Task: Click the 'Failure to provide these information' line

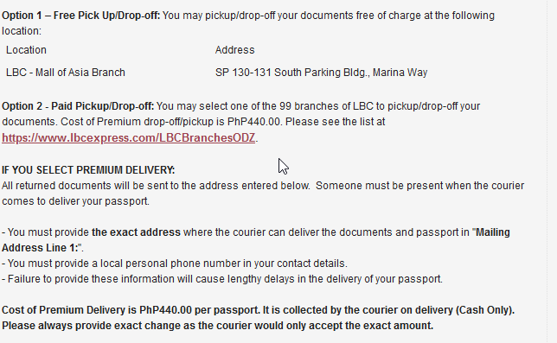Action: click(x=222, y=279)
